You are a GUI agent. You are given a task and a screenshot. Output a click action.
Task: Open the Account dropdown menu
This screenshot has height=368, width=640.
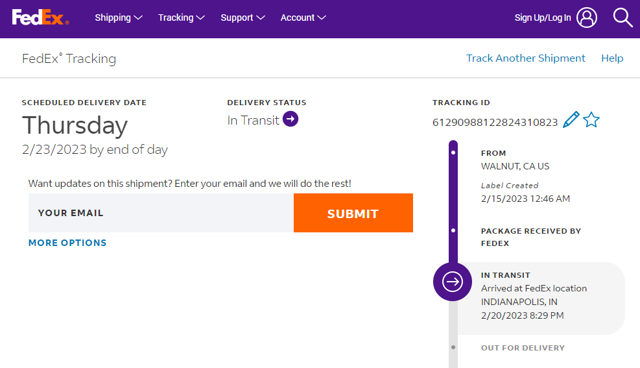[x=303, y=18]
